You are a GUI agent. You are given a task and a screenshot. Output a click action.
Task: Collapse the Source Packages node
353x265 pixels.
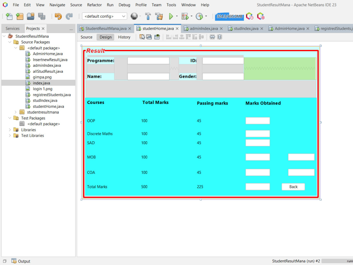(x=10, y=42)
